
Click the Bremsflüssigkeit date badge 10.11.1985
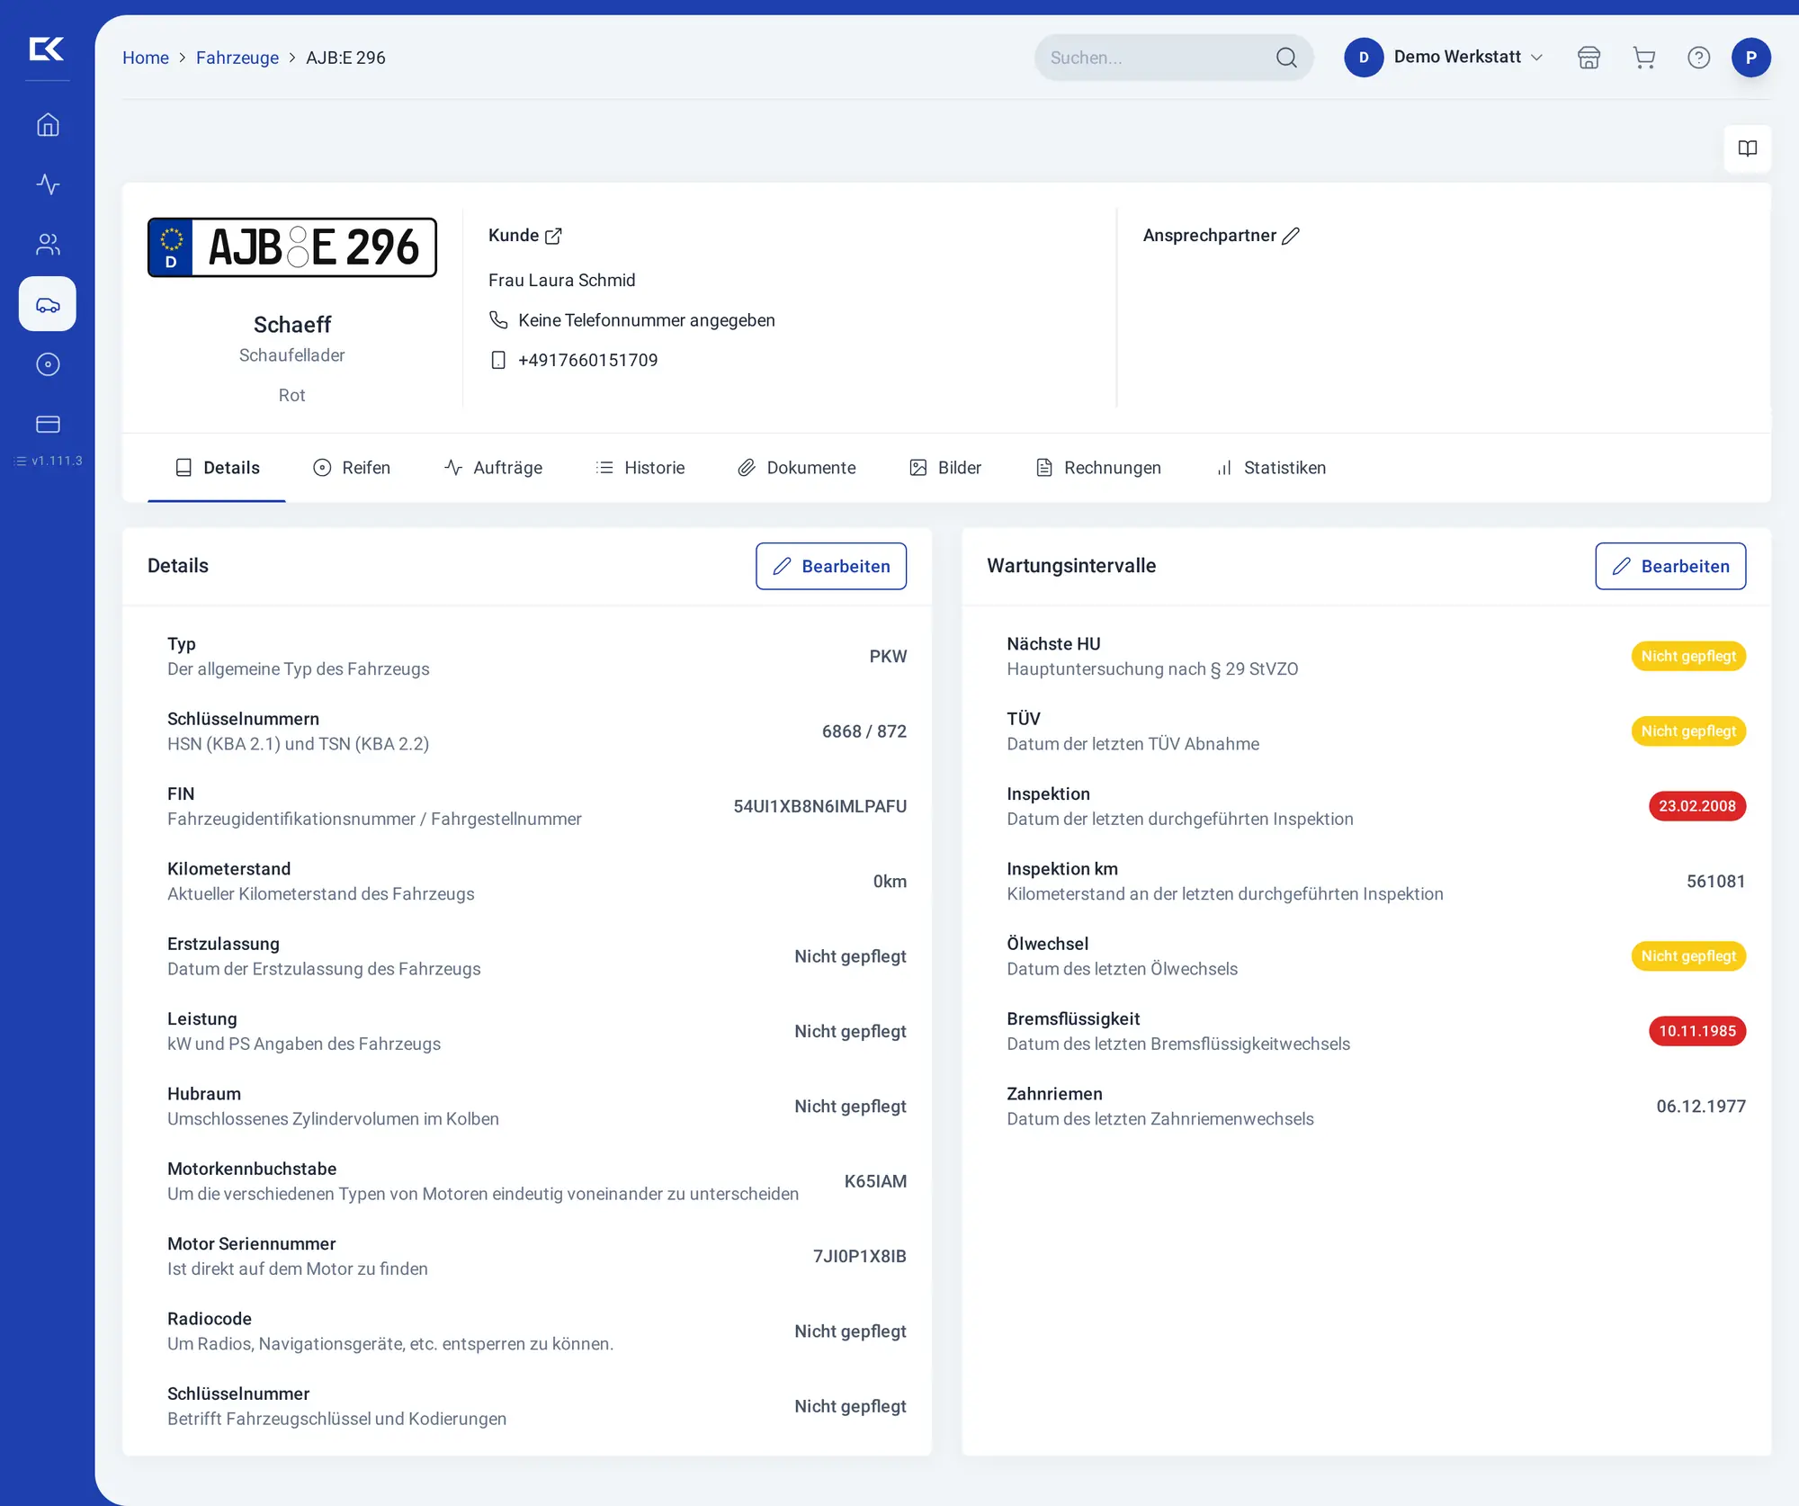(x=1696, y=1031)
